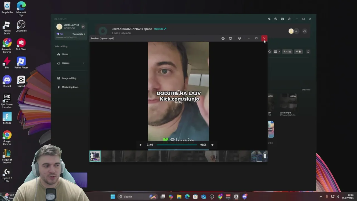This screenshot has height=201, width=357.
Task: Click the user profile avatar in sidebar
Action: pyautogui.click(x=59, y=27)
